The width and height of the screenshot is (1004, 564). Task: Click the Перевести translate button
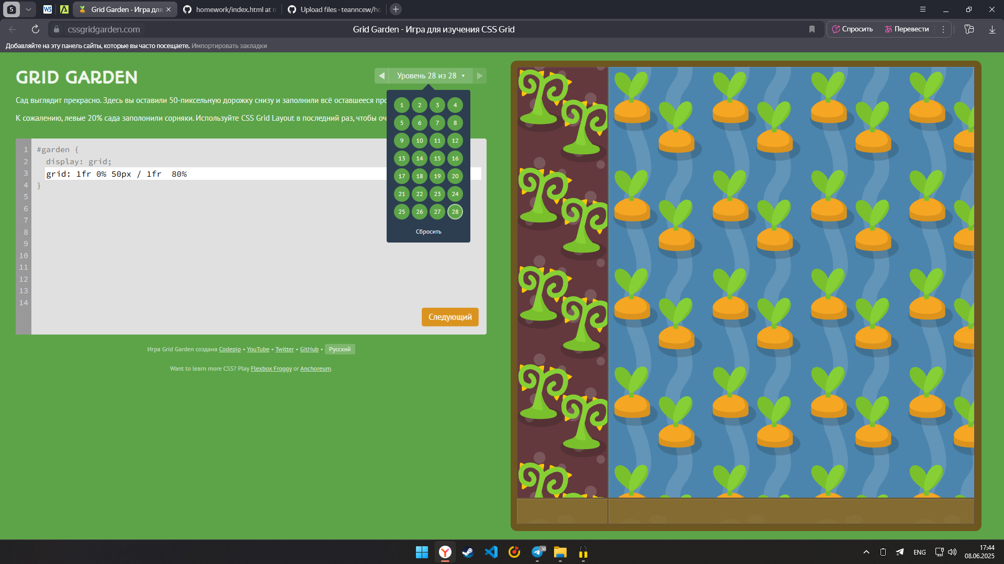pyautogui.click(x=907, y=29)
